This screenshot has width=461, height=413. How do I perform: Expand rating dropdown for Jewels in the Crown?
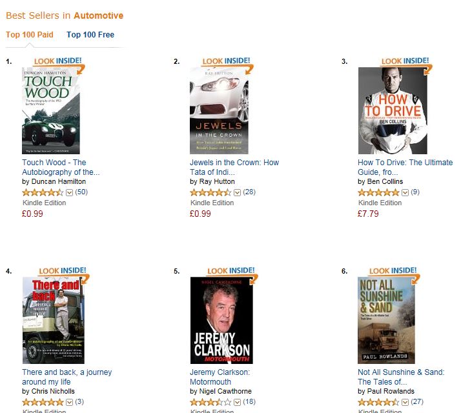click(237, 192)
